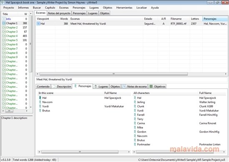The width and height of the screenshot is (229, 162).
Task: Click the Vurdi person icon in 'In this scene'
Action: pos(40,106)
